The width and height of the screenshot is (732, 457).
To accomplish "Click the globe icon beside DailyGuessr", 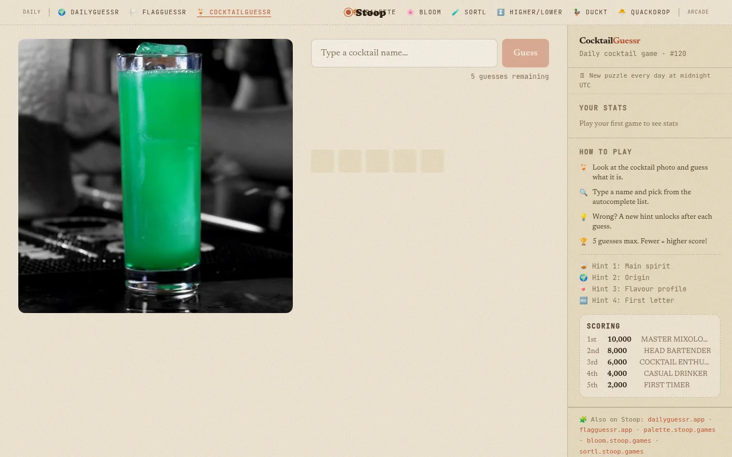I will [62, 12].
